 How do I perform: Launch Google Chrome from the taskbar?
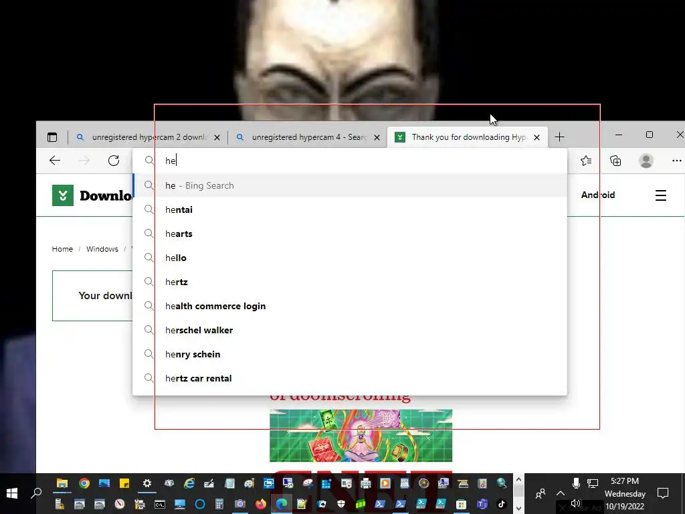(x=84, y=483)
